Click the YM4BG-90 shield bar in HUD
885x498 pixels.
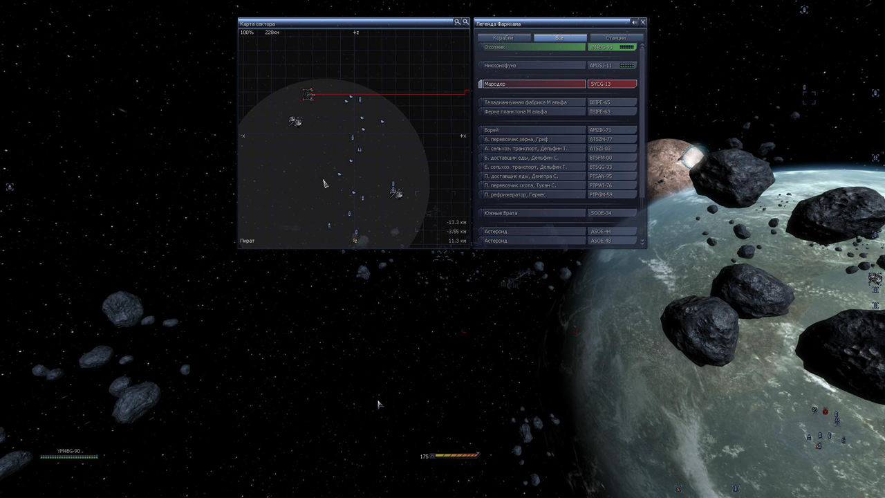(69, 456)
